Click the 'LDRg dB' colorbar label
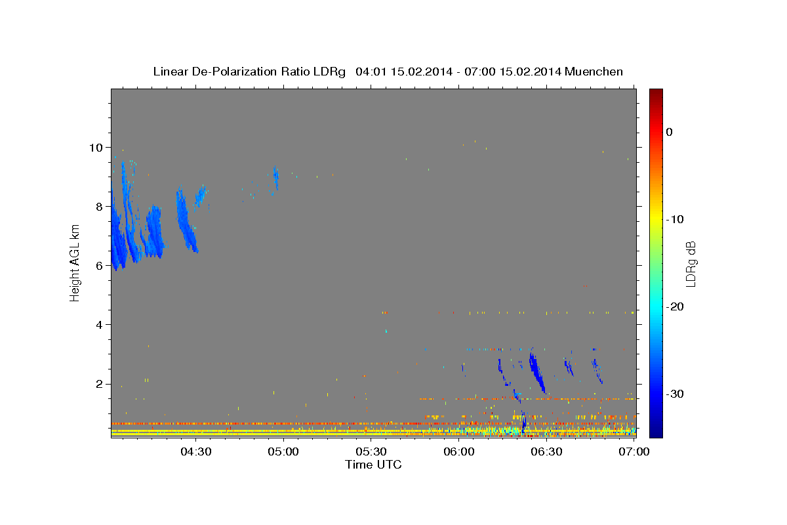The image size is (787, 525). point(691,263)
